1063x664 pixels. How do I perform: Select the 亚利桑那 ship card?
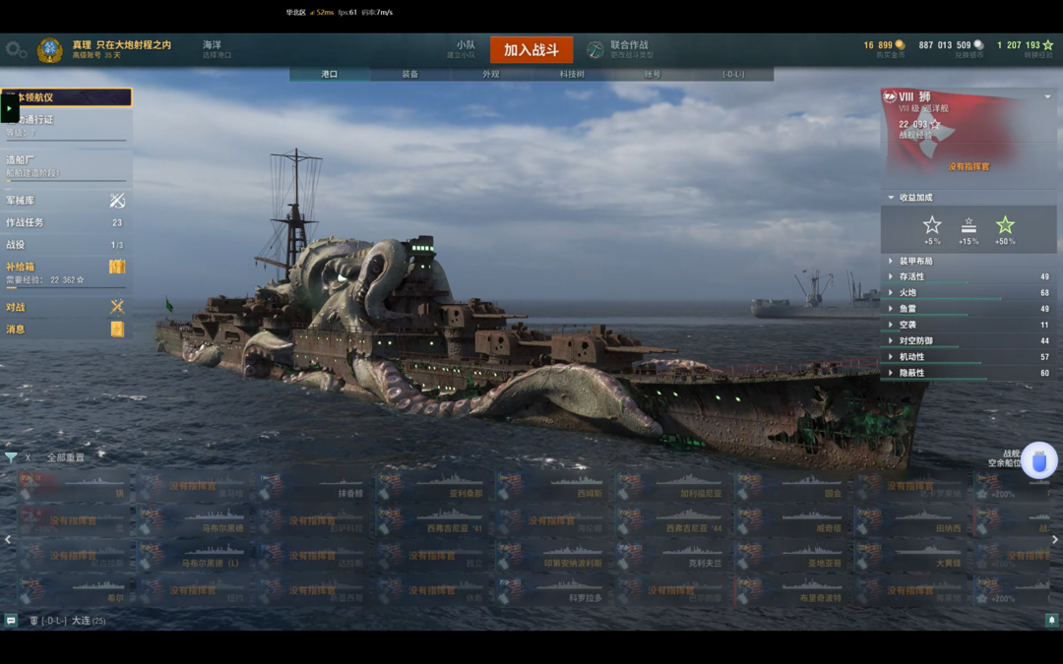pos(433,486)
